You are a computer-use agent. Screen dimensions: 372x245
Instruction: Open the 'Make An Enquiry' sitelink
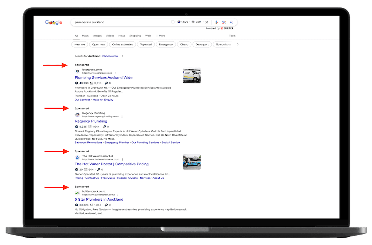coord(103,100)
